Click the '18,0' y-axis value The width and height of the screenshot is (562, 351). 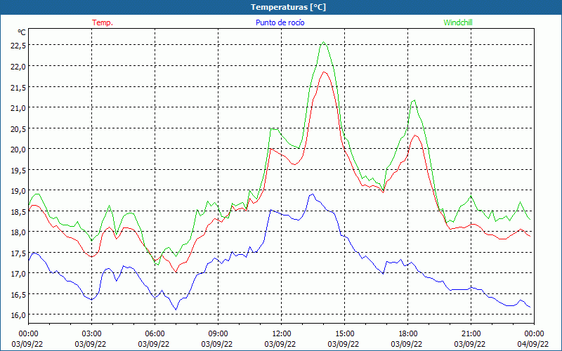click(18, 232)
